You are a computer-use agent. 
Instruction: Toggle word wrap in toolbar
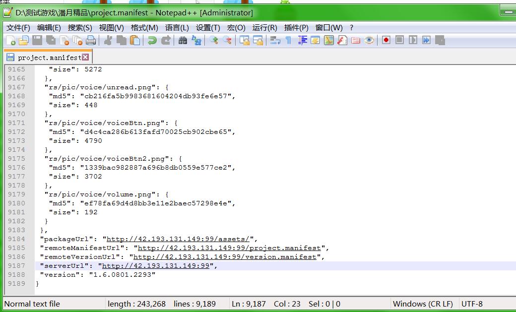pyautogui.click(x=275, y=41)
